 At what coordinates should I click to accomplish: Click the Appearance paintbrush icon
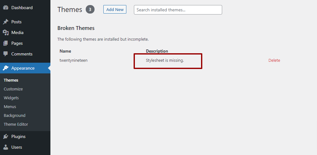click(x=6, y=68)
